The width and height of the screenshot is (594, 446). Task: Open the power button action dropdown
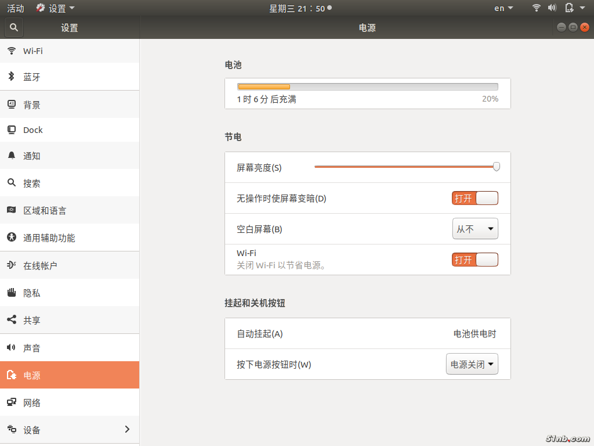click(x=472, y=365)
